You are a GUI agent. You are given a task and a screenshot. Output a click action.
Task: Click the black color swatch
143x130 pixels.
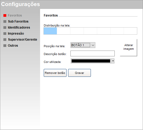click(x=91, y=61)
